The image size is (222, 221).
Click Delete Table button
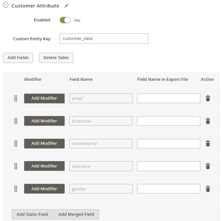click(56, 58)
